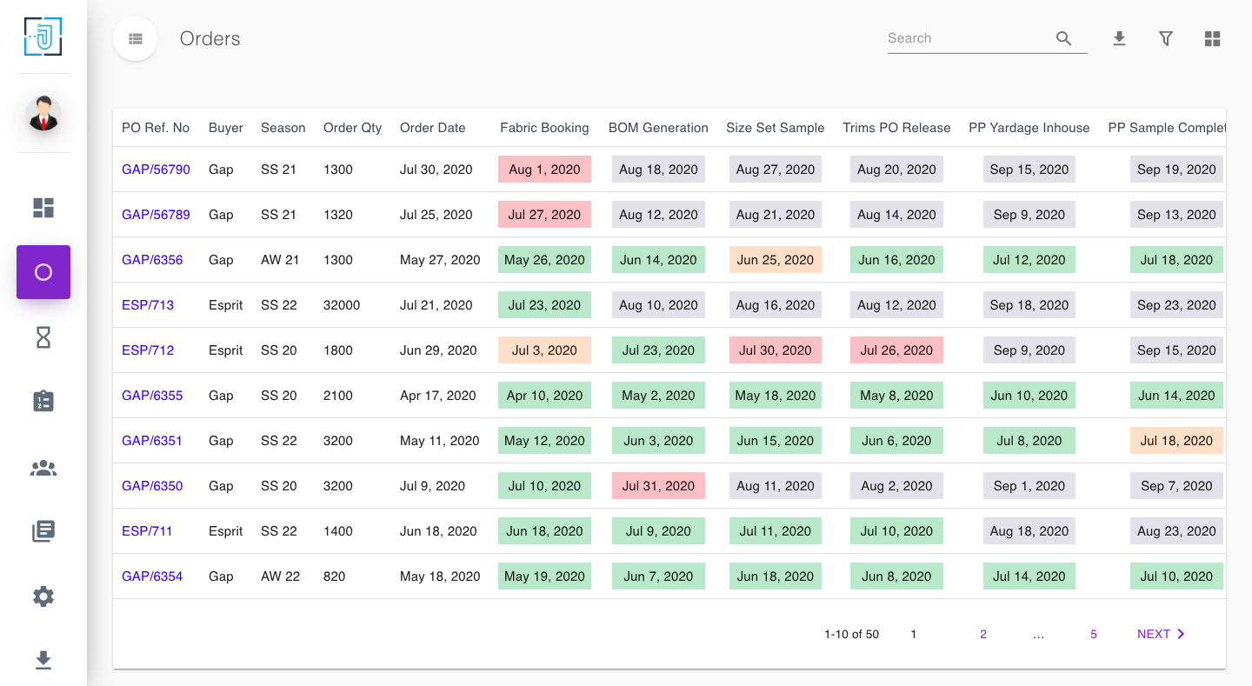Screen dimensions: 1252x686
Task: Click the Search input field
Action: (x=967, y=38)
